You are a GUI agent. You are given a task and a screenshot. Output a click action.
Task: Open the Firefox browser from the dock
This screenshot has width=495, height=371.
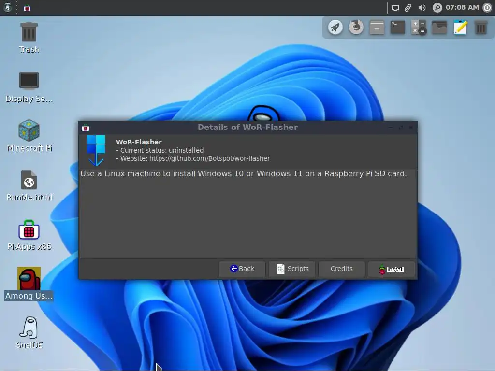coord(356,27)
